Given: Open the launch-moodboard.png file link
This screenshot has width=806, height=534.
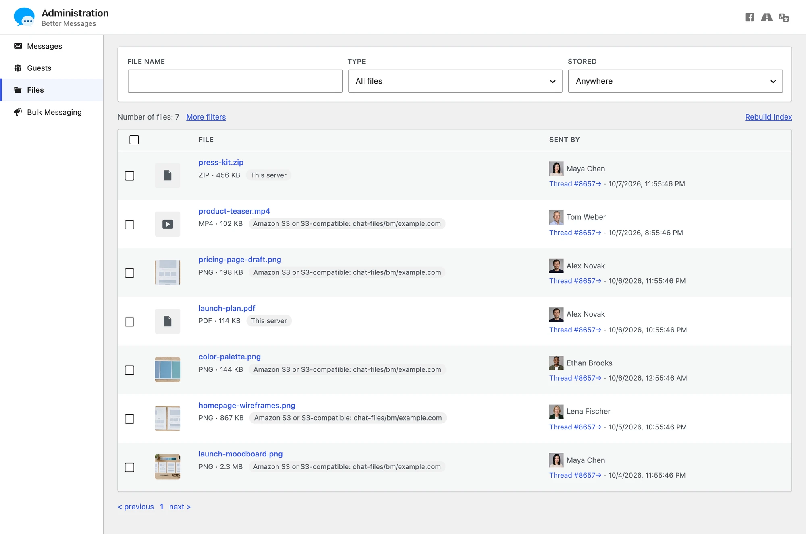Looking at the screenshot, I should click(241, 454).
